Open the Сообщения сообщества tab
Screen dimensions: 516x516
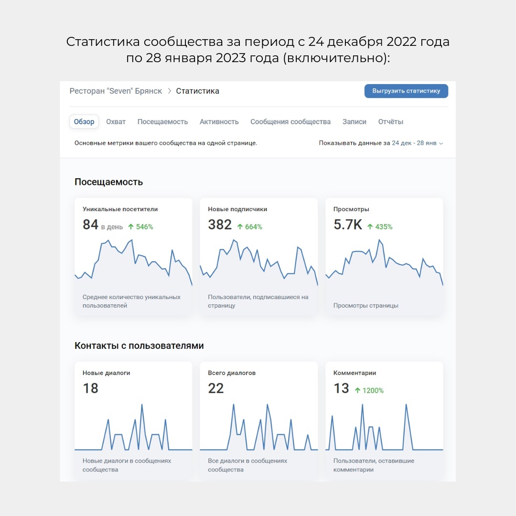(290, 122)
